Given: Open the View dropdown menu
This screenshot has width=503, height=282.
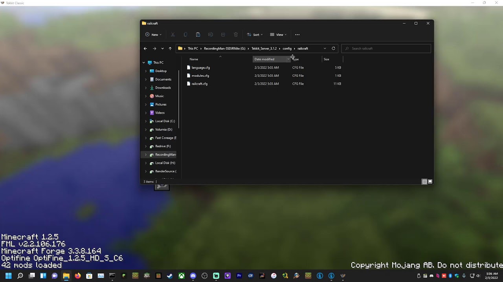Looking at the screenshot, I should click(x=278, y=34).
